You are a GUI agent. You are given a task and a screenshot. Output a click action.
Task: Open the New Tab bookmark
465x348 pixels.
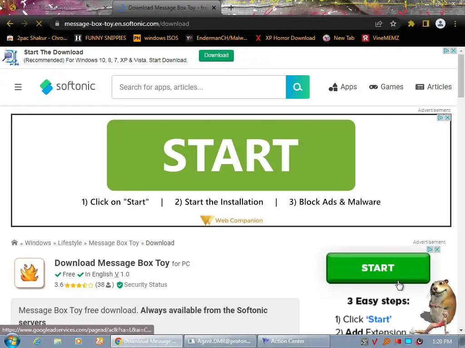pyautogui.click(x=339, y=38)
